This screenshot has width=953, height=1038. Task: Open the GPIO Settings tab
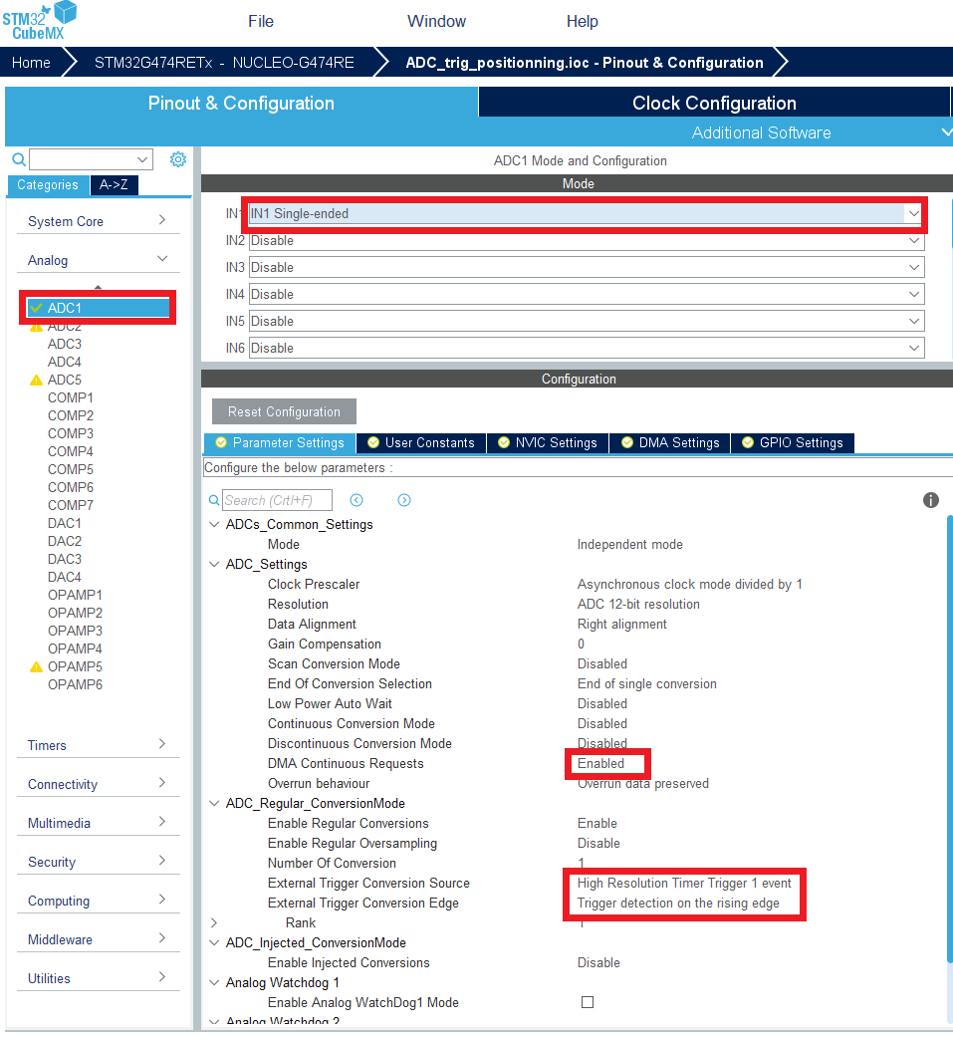click(x=793, y=443)
